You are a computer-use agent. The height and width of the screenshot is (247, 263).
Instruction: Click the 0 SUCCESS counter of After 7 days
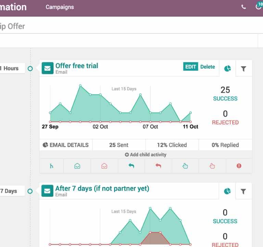click(x=225, y=216)
